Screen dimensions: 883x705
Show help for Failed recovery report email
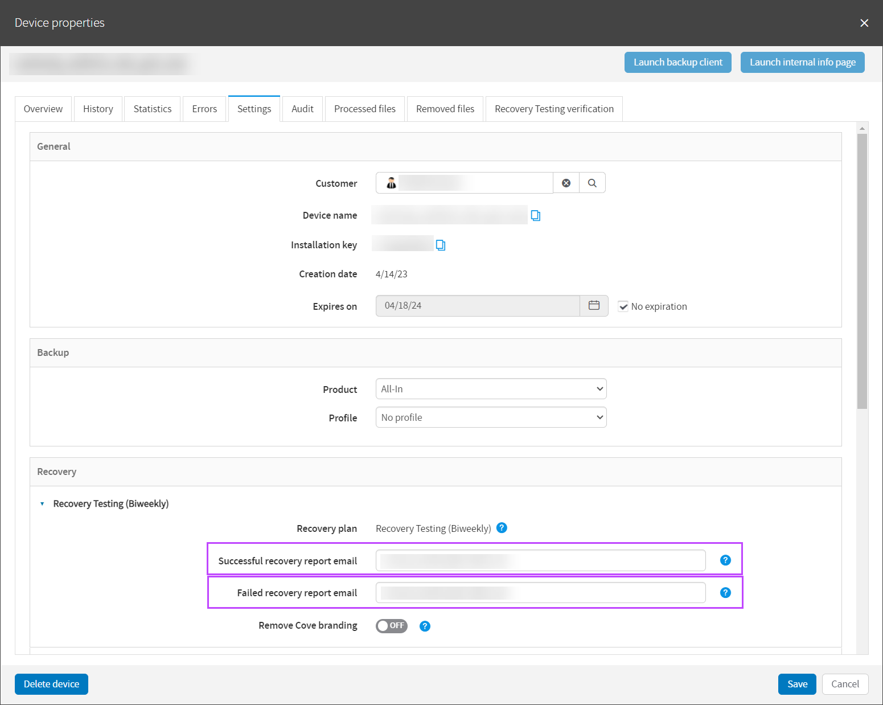(x=725, y=593)
